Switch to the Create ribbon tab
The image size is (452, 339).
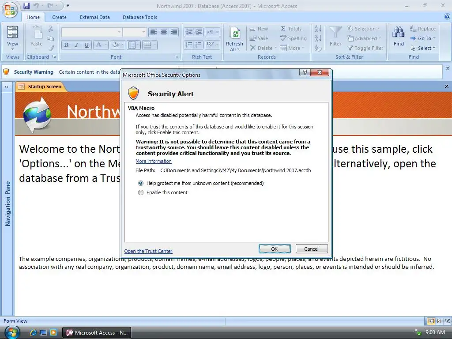pos(60,17)
